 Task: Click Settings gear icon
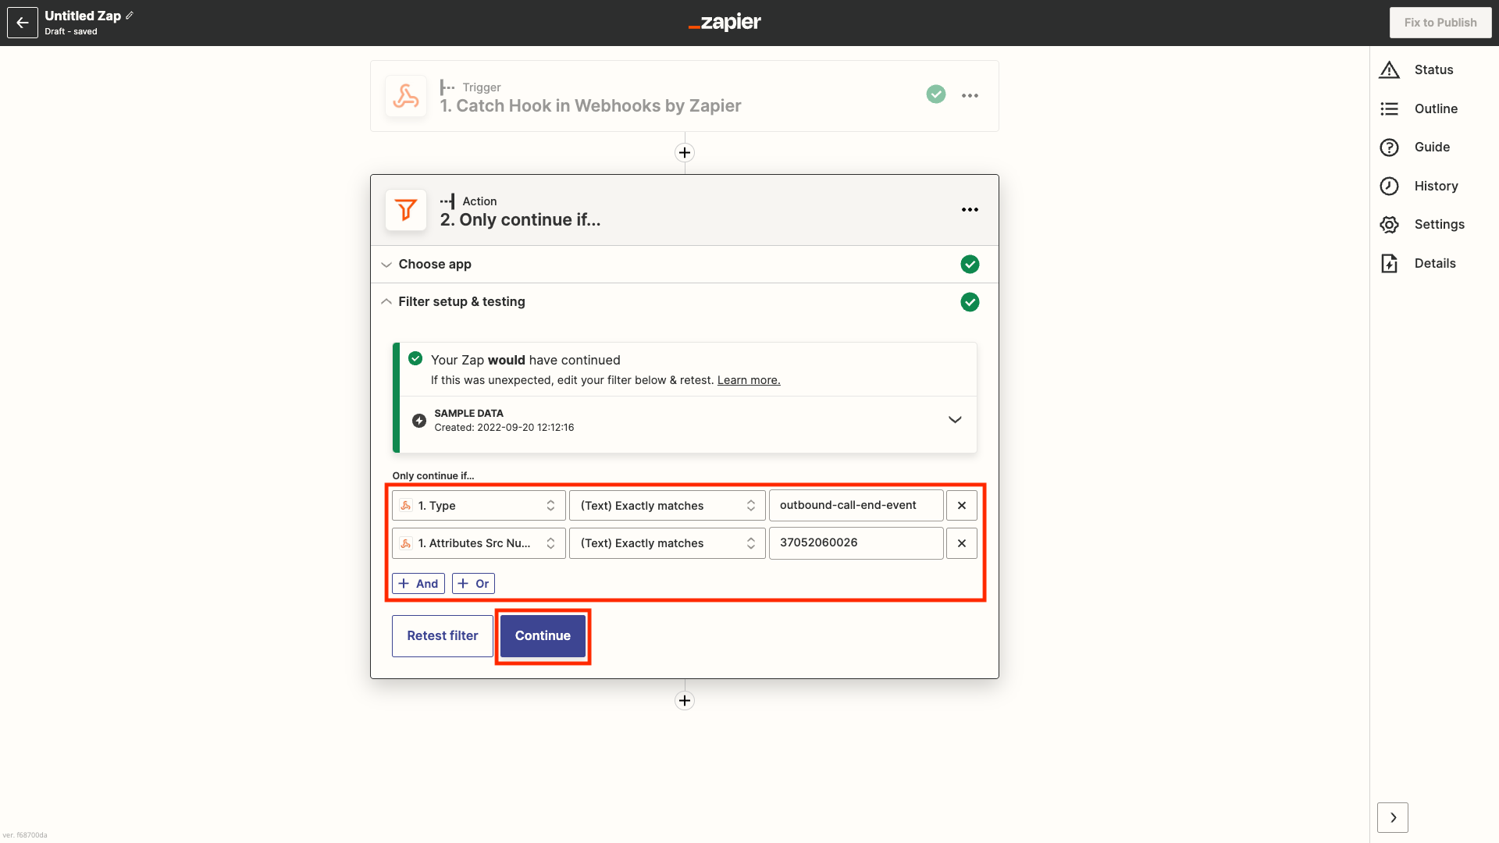[1390, 225]
